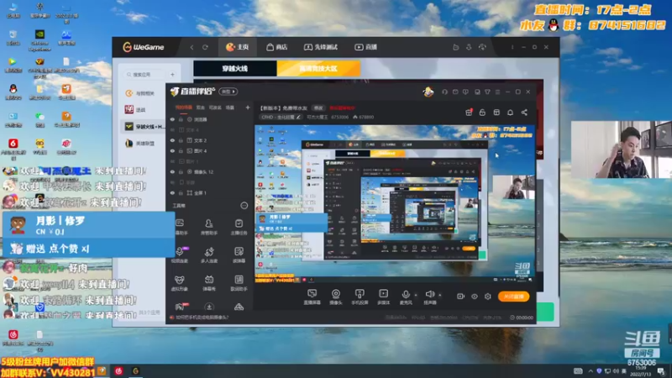Viewport: 672px width, 378px height.
Task: Click the 修改 button beside stream title
Action: pos(318,108)
